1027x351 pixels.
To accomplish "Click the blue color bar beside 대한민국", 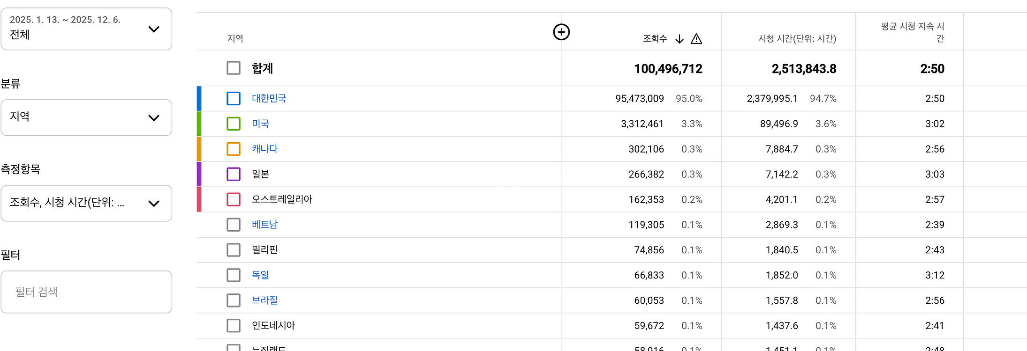I will [x=199, y=98].
